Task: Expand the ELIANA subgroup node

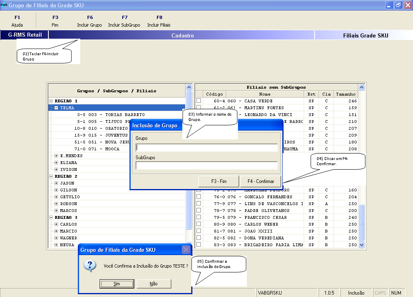Action: pyautogui.click(x=56, y=162)
